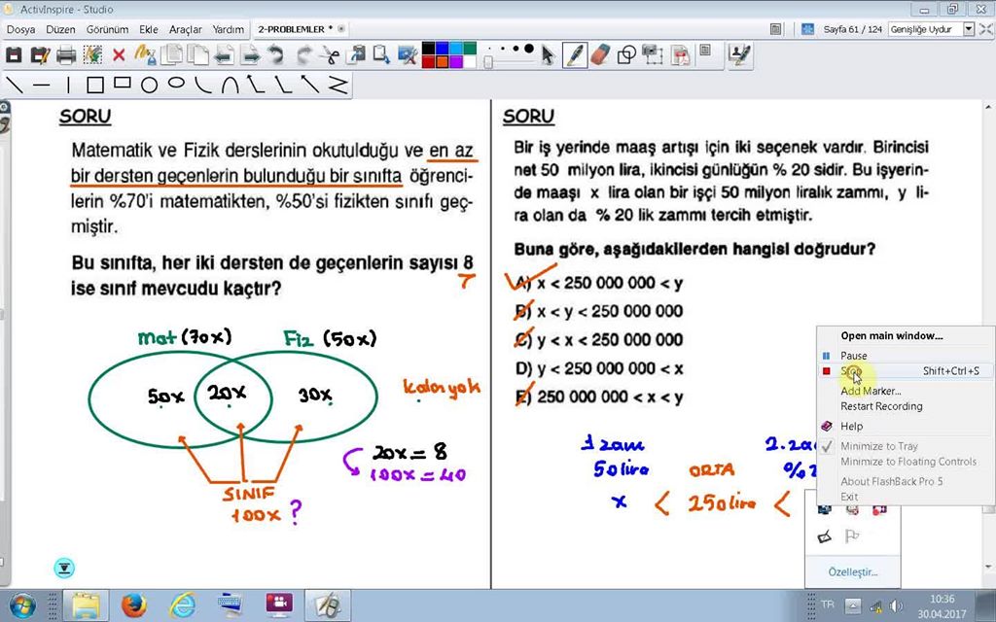Viewport: 996px width, 622px height.
Task: Select the circle shape tool
Action: click(149, 85)
